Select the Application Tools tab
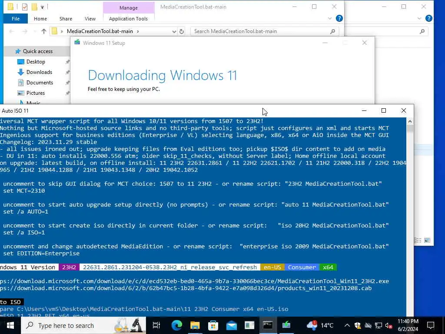 click(x=128, y=19)
